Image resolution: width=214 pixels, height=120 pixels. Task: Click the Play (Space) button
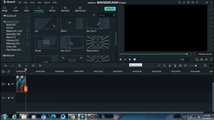click(x=130, y=59)
